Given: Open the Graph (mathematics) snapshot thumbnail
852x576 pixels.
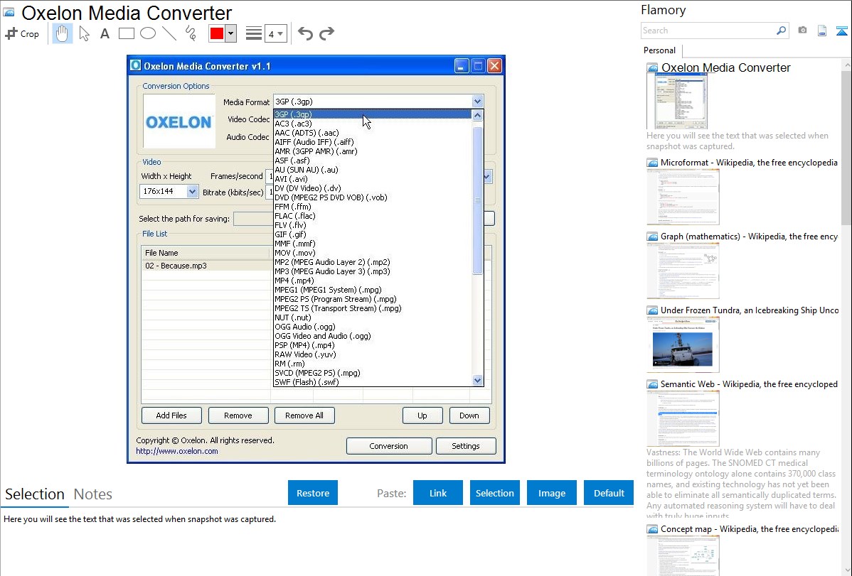Looking at the screenshot, I should pyautogui.click(x=683, y=271).
